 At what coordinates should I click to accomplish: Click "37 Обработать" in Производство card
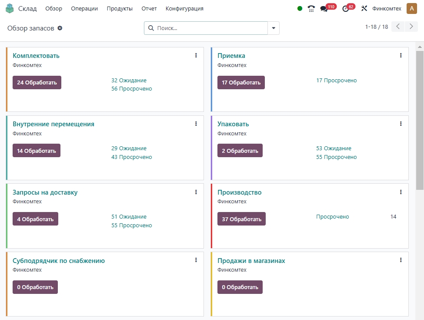pos(241,219)
